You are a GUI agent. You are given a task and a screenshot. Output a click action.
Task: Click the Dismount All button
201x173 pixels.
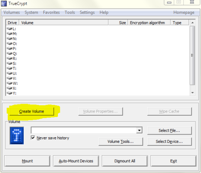click(125, 161)
